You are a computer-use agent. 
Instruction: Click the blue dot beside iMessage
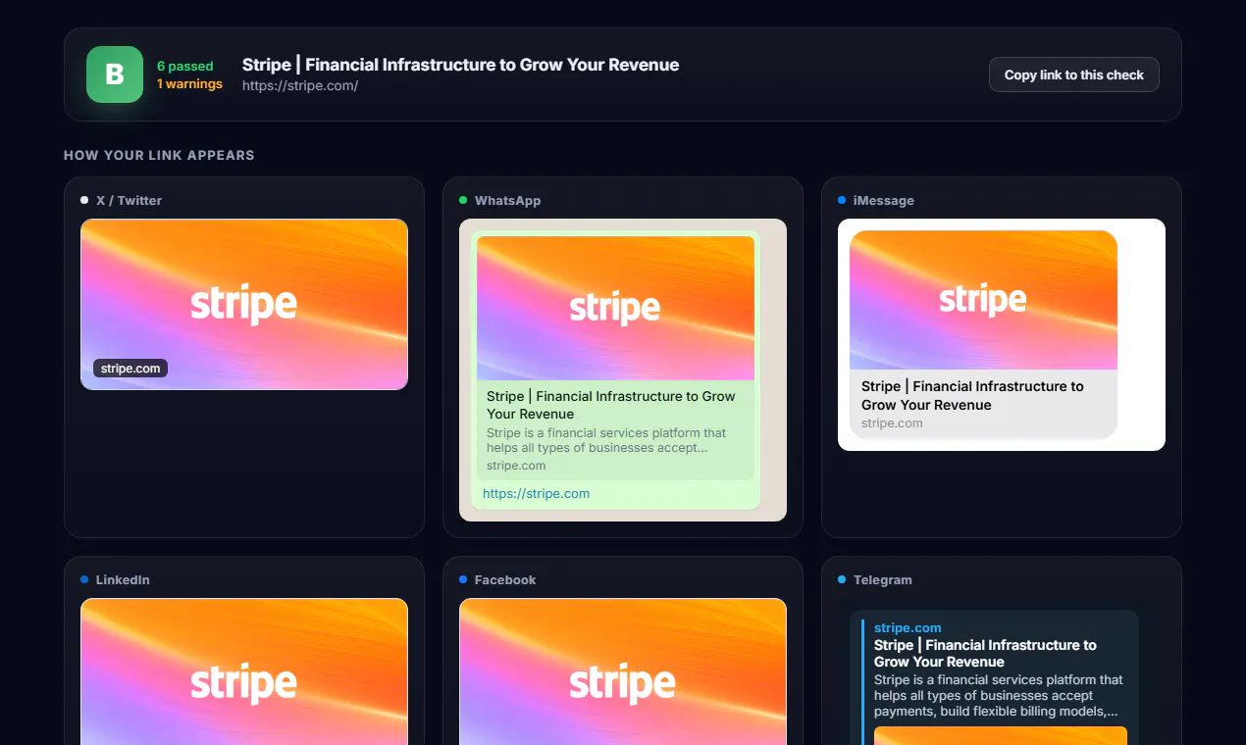842,200
